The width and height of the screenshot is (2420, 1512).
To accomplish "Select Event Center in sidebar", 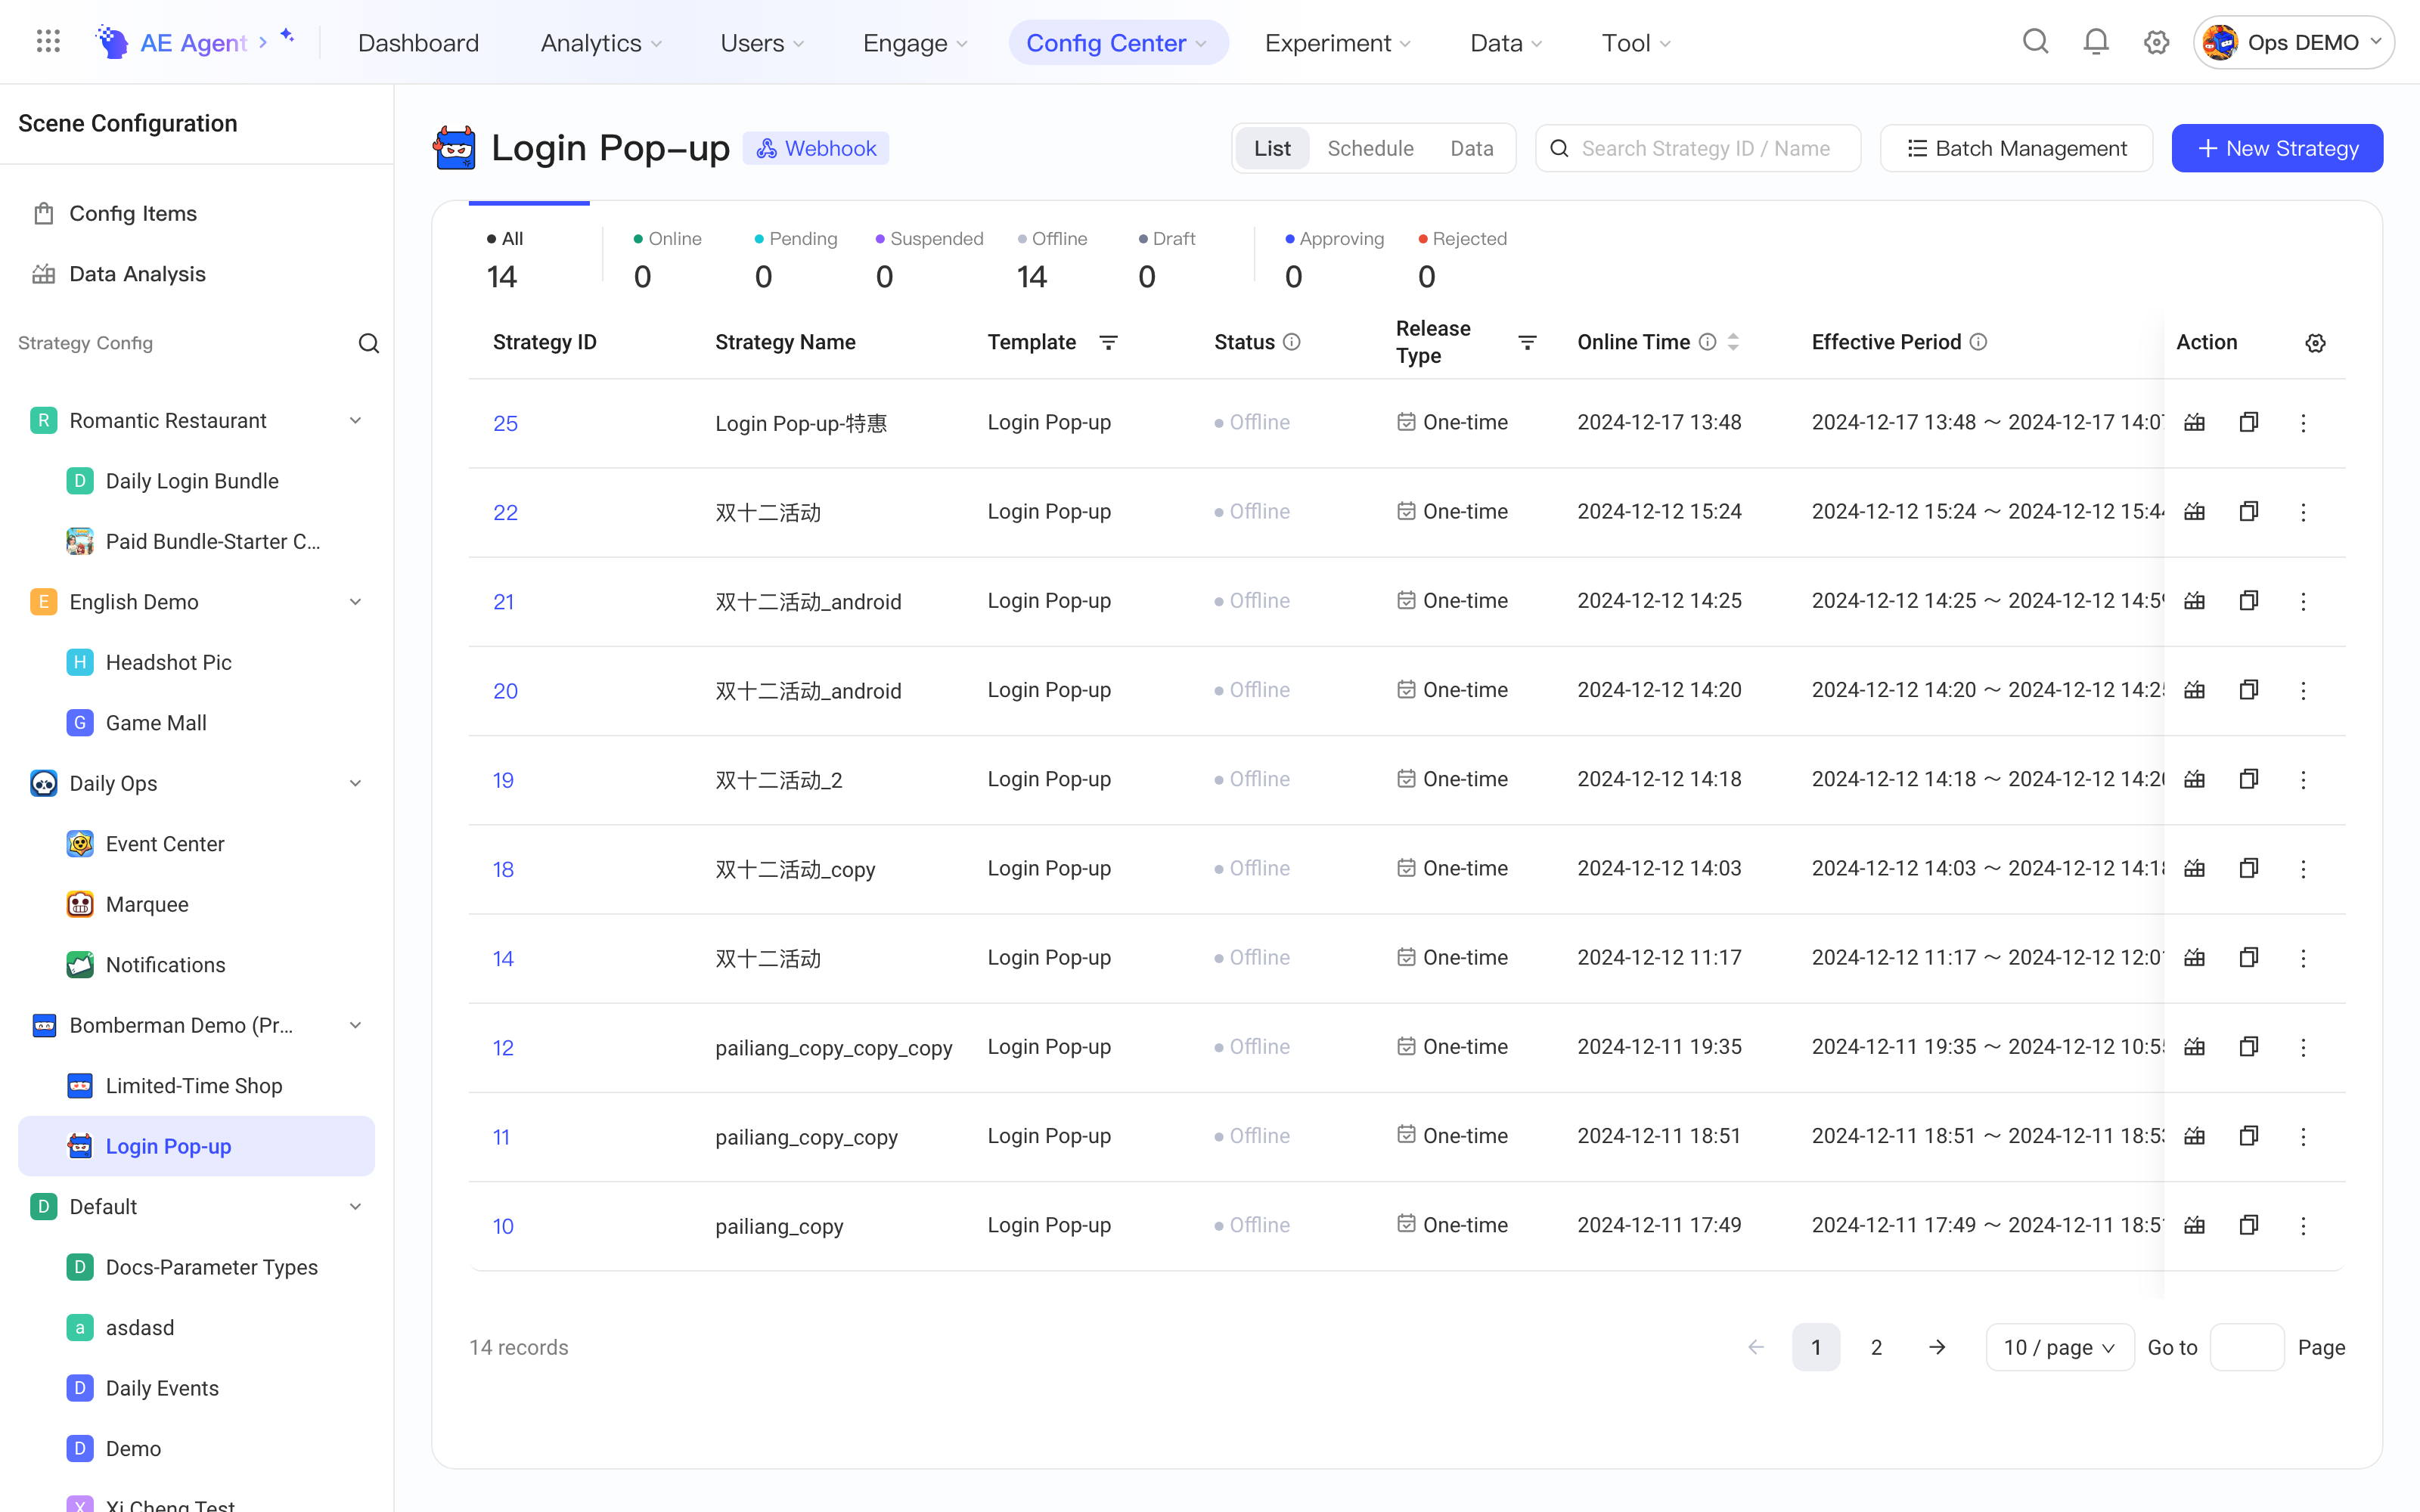I will coord(196,843).
